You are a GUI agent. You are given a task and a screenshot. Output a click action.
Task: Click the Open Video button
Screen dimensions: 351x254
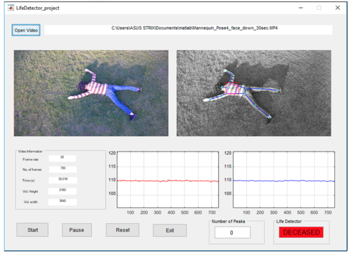(26, 30)
